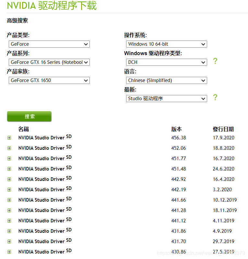This screenshot has width=248, height=259.
Task: Click version number 431.70
Action: (x=179, y=241)
